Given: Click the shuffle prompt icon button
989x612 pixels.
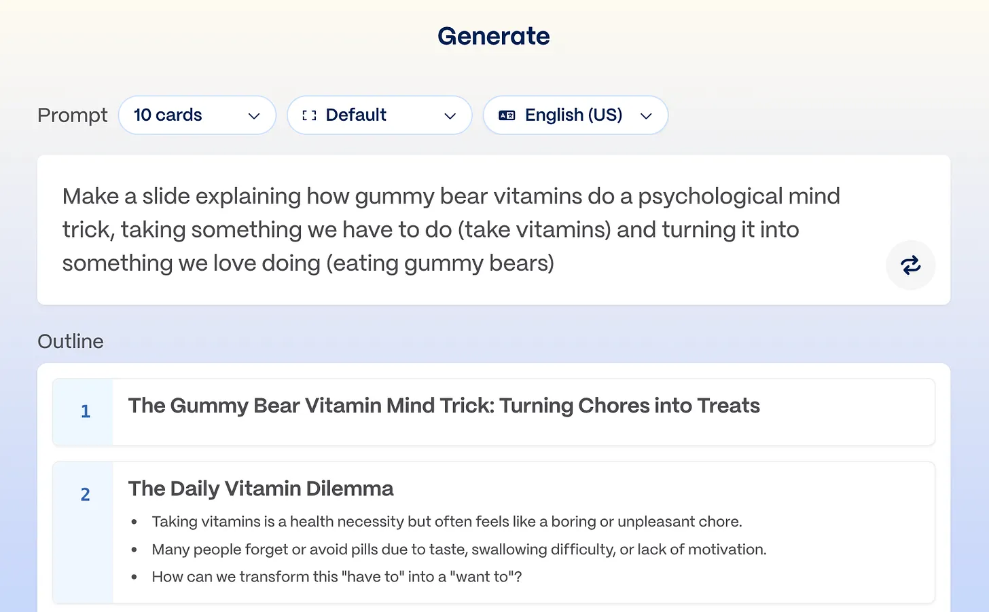Looking at the screenshot, I should 910,265.
